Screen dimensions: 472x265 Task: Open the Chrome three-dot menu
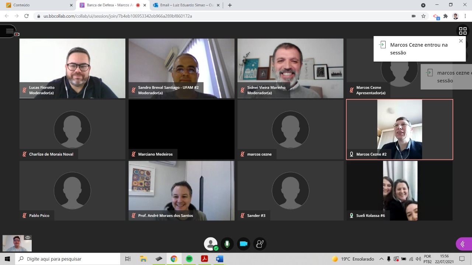(465, 16)
